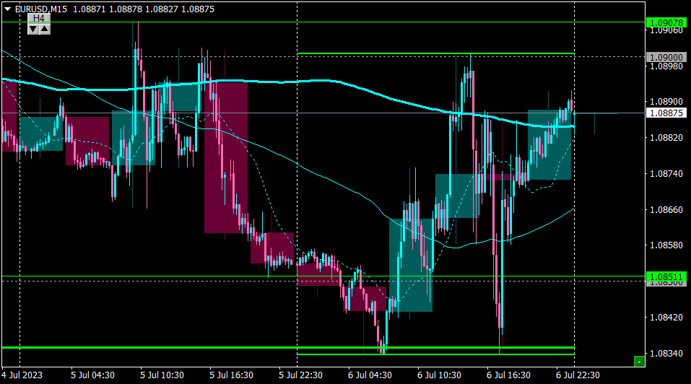Click the H4 timeframe button
This screenshot has height=384, width=691.
click(x=39, y=18)
